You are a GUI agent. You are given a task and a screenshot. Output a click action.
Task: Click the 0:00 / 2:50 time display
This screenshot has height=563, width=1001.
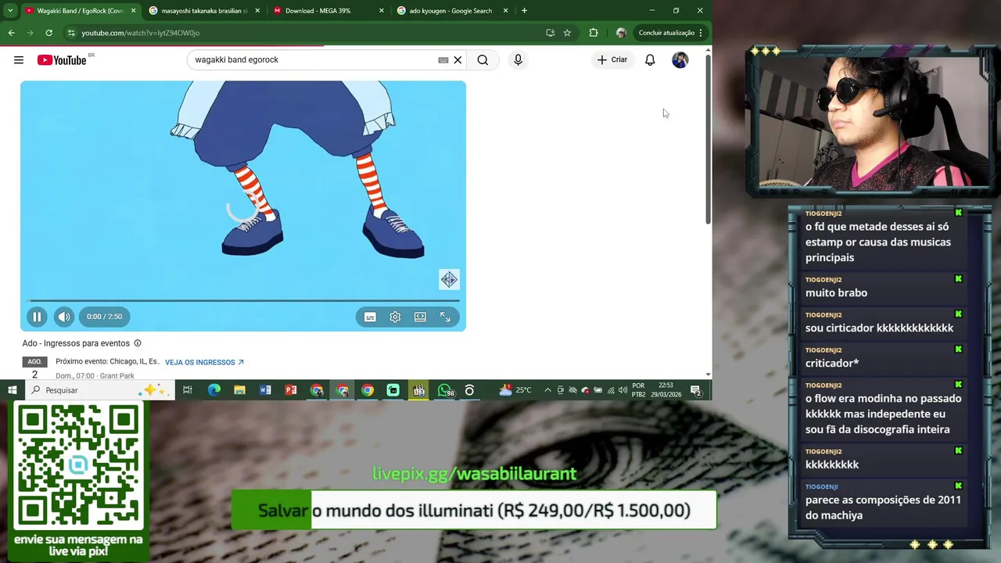[105, 317]
